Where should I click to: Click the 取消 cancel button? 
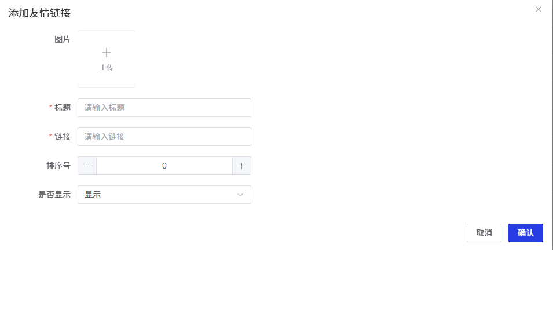coord(484,233)
